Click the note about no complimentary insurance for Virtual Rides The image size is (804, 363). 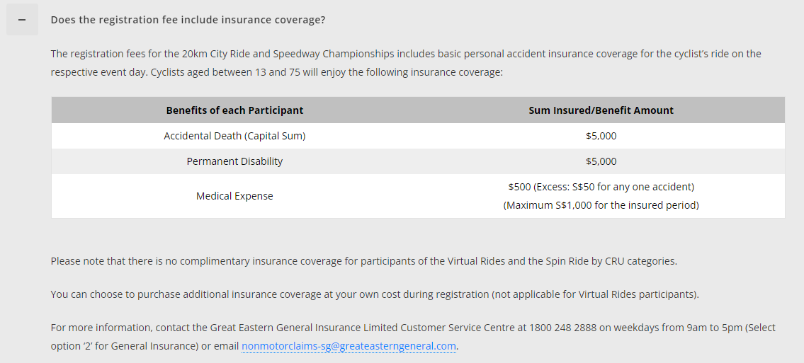click(364, 261)
